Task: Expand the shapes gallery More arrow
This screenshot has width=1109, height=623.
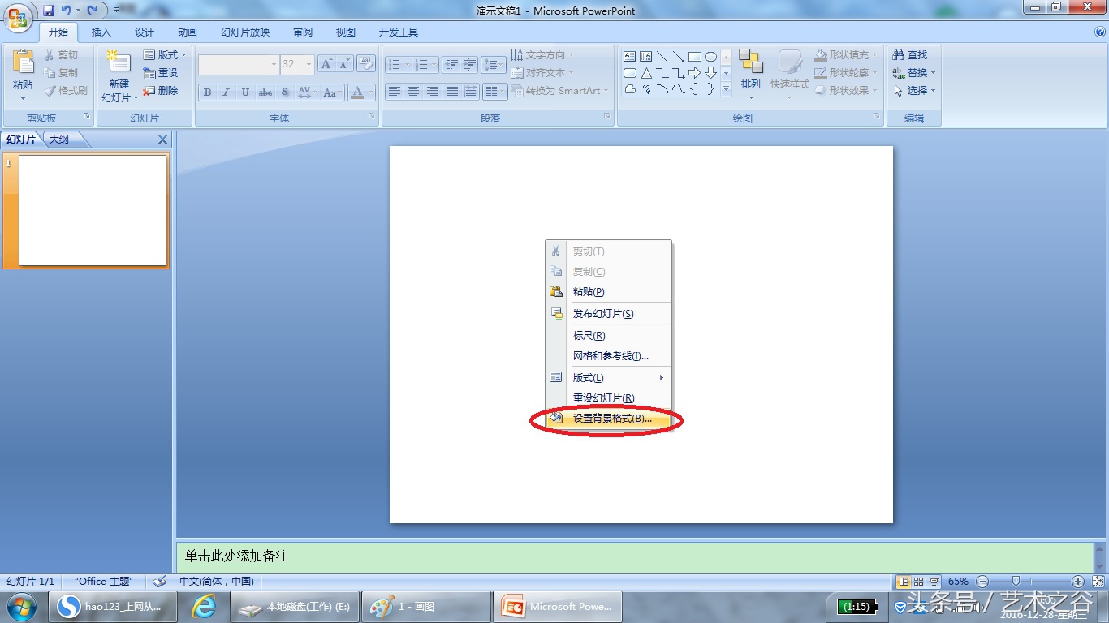Action: point(726,89)
